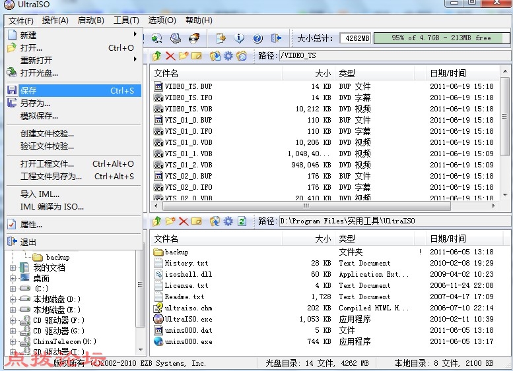Viewport: 513px width, 371px height.
Task: Choose 退出 from the File menu
Action: pos(73,242)
